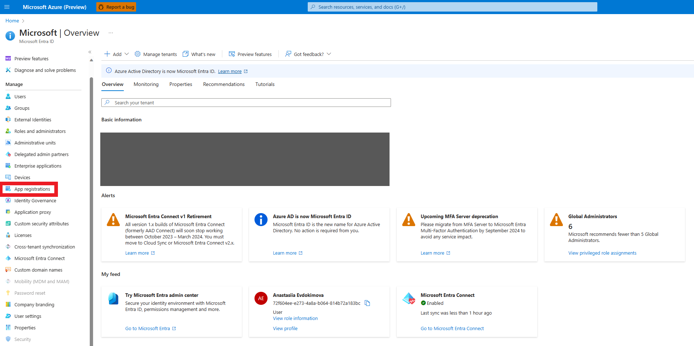Click the Cross-tenant synchronization icon

tap(8, 247)
